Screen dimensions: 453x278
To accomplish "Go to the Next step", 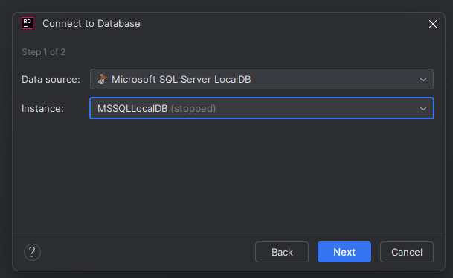I will 344,252.
